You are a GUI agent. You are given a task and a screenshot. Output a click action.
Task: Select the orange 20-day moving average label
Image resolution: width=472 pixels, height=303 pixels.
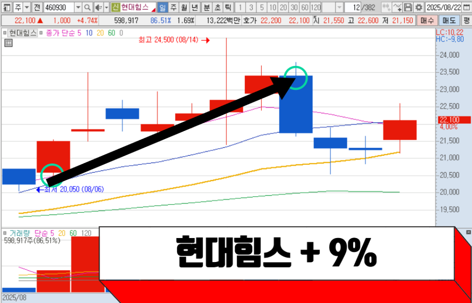coord(100,33)
